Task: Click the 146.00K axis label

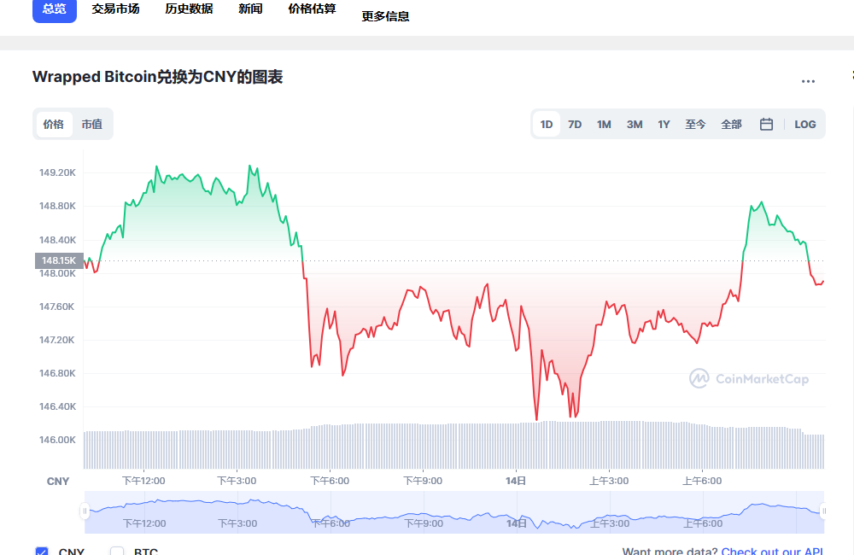Action: (57, 440)
